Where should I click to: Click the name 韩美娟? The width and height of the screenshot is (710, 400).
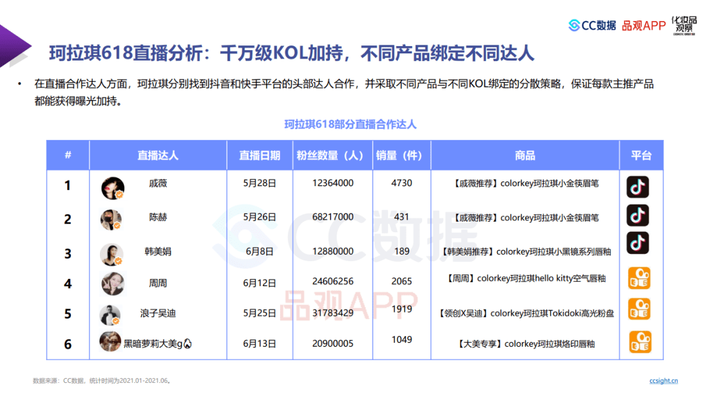pos(158,251)
